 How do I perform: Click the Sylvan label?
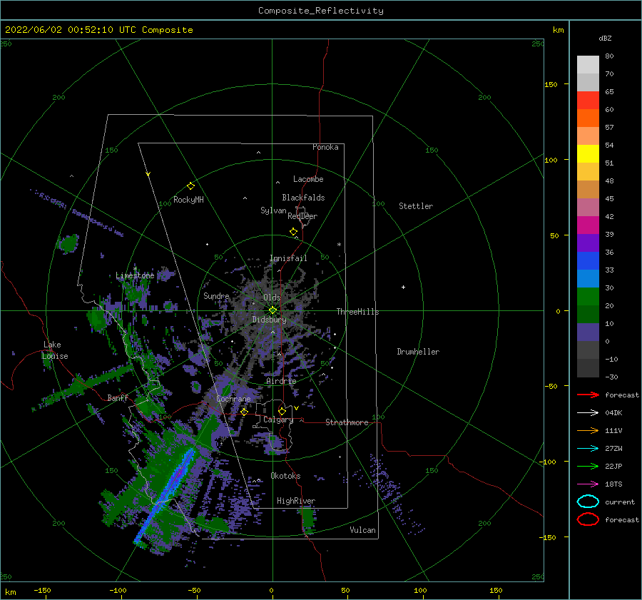click(273, 210)
